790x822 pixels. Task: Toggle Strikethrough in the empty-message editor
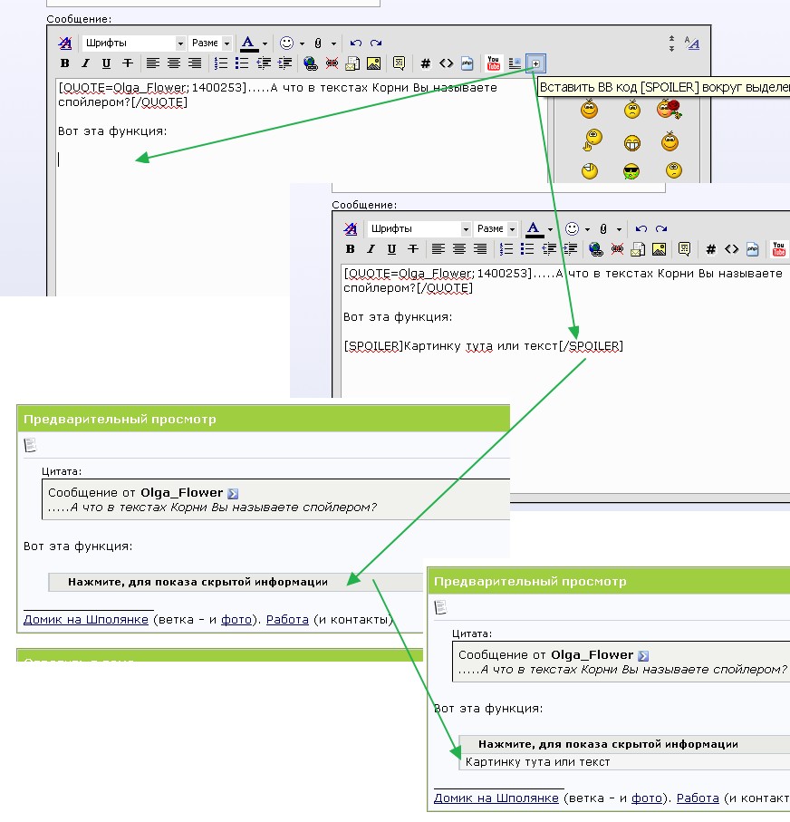pos(128,63)
